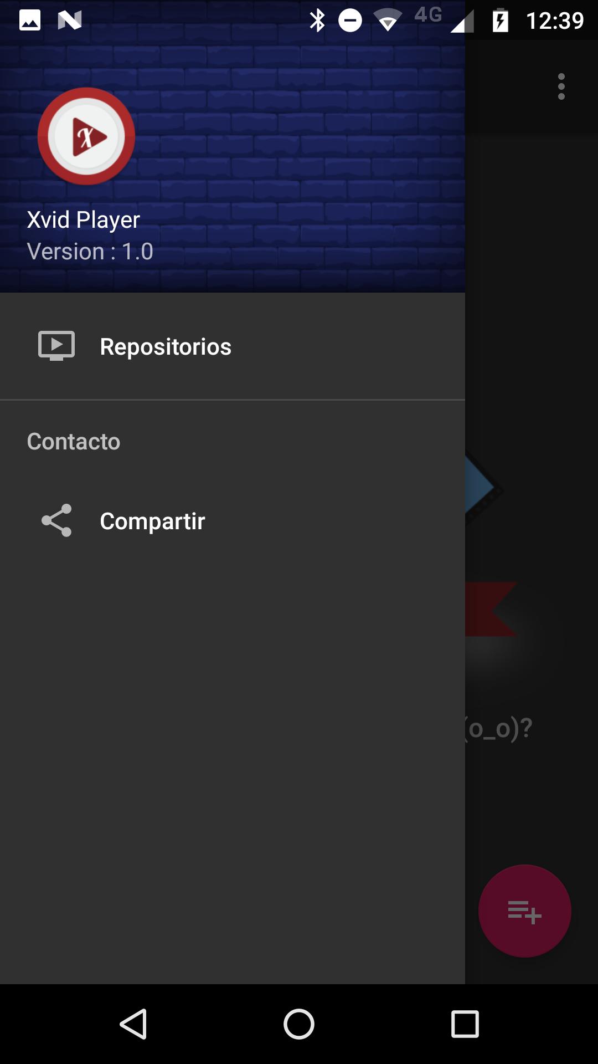Tap the Android back navigation button
Image resolution: width=598 pixels, height=1064 pixels.
tap(133, 1024)
